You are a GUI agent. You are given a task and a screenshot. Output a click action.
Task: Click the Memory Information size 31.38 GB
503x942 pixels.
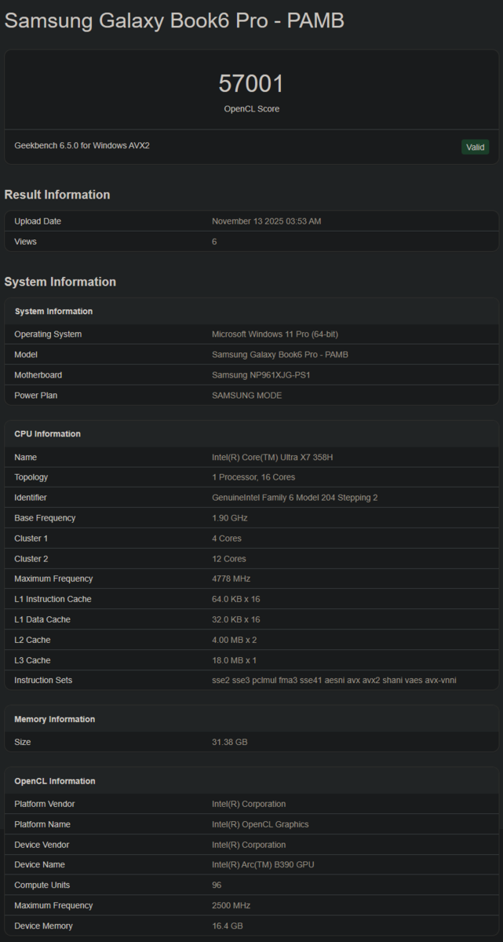coord(229,742)
